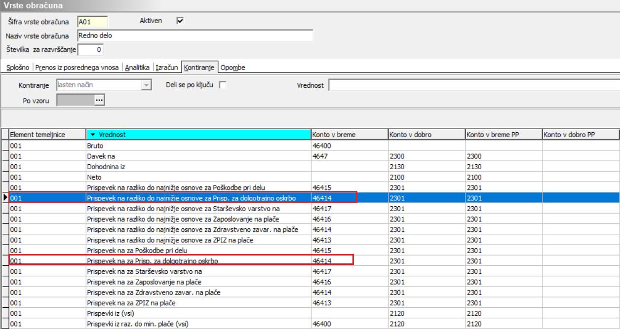Switch to the Analitika tab
The image size is (620, 329).
(137, 68)
